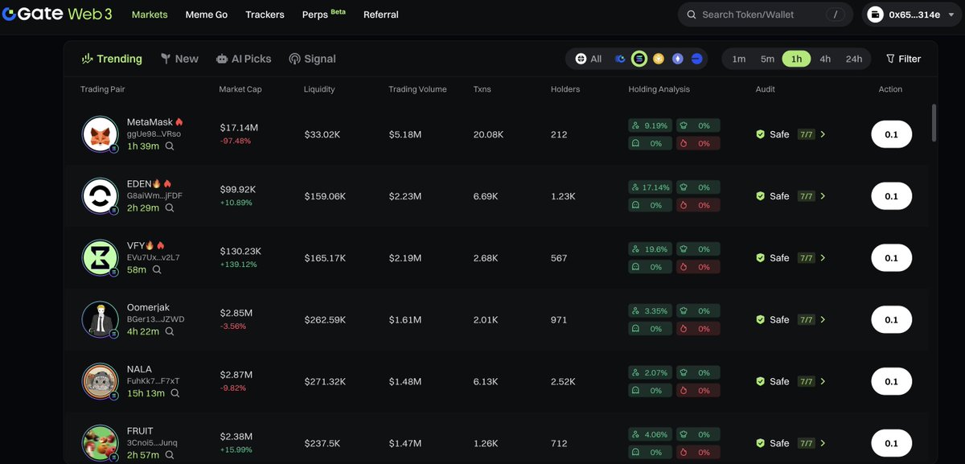This screenshot has width=965, height=464.
Task: Open the Oomerjak token avatar
Action: coord(101,319)
